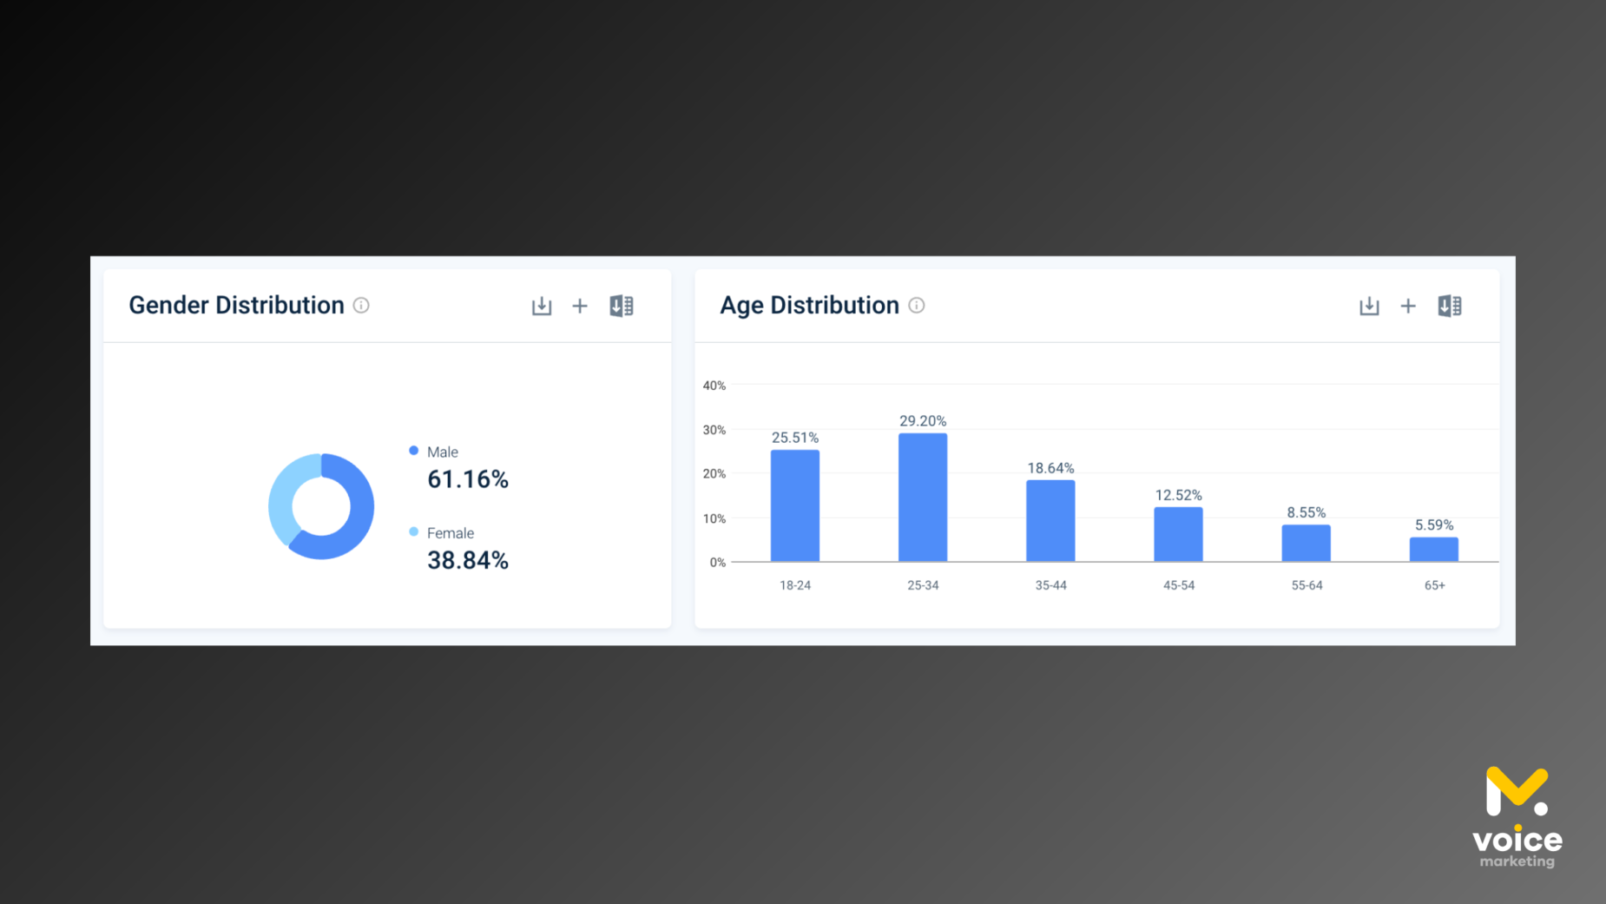This screenshot has width=1606, height=904.
Task: Click the Male legend color dot
Action: pyautogui.click(x=414, y=451)
